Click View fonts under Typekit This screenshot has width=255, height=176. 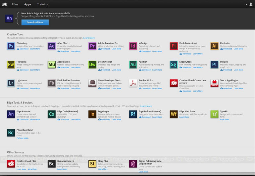(225, 120)
